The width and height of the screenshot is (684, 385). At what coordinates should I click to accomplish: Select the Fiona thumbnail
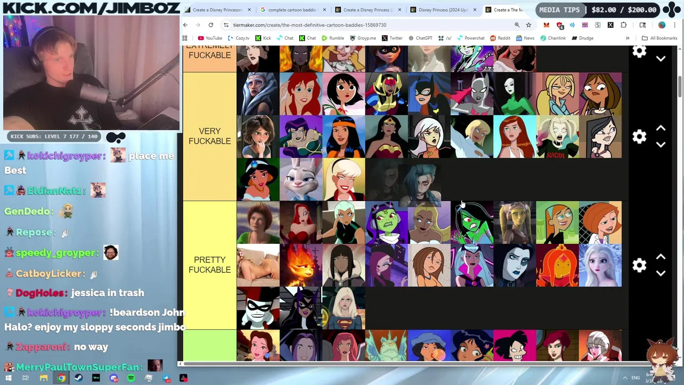click(258, 222)
